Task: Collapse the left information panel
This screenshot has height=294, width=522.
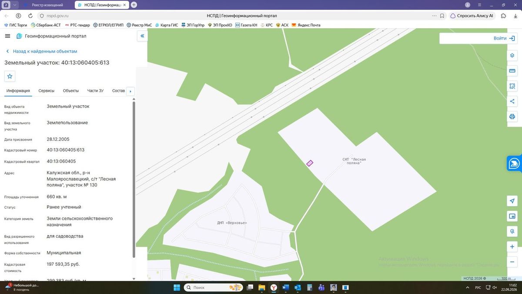Action: tap(142, 36)
